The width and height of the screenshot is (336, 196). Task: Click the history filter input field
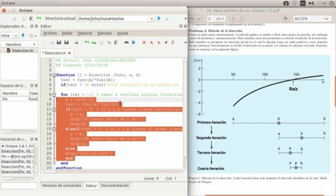[19, 185]
